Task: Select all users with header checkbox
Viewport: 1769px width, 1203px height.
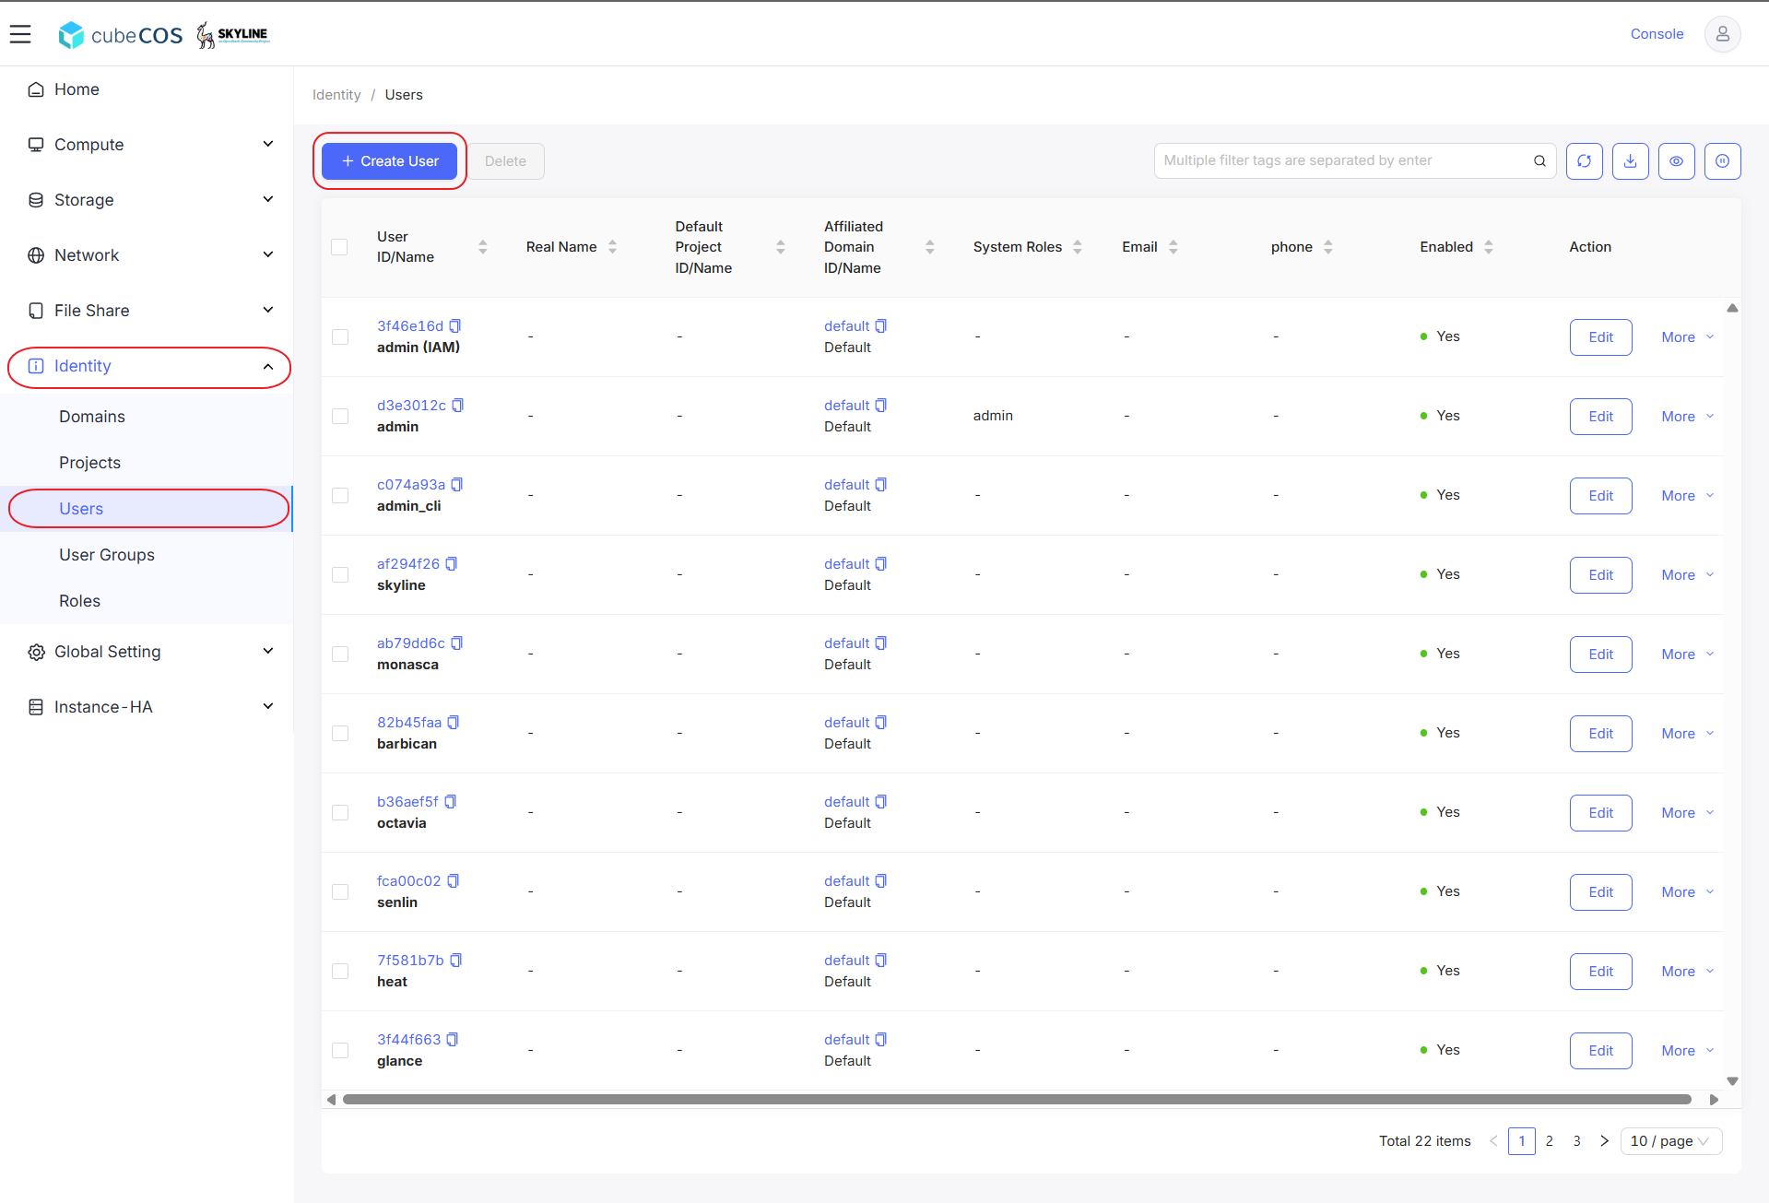Action: point(339,247)
